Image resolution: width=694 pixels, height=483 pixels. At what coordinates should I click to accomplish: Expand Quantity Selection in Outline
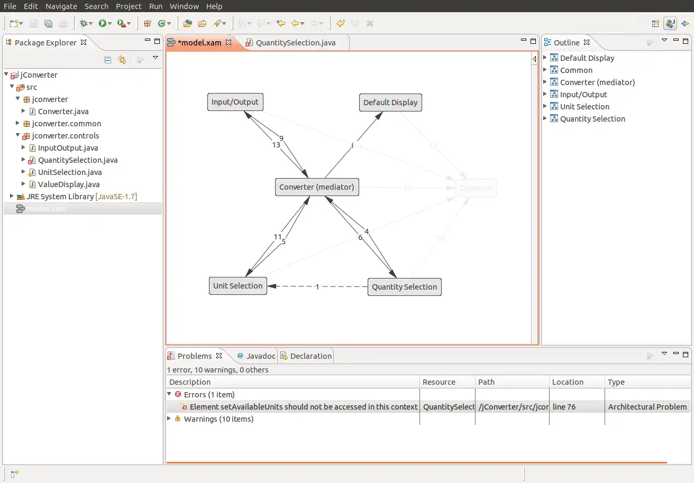pyautogui.click(x=545, y=118)
